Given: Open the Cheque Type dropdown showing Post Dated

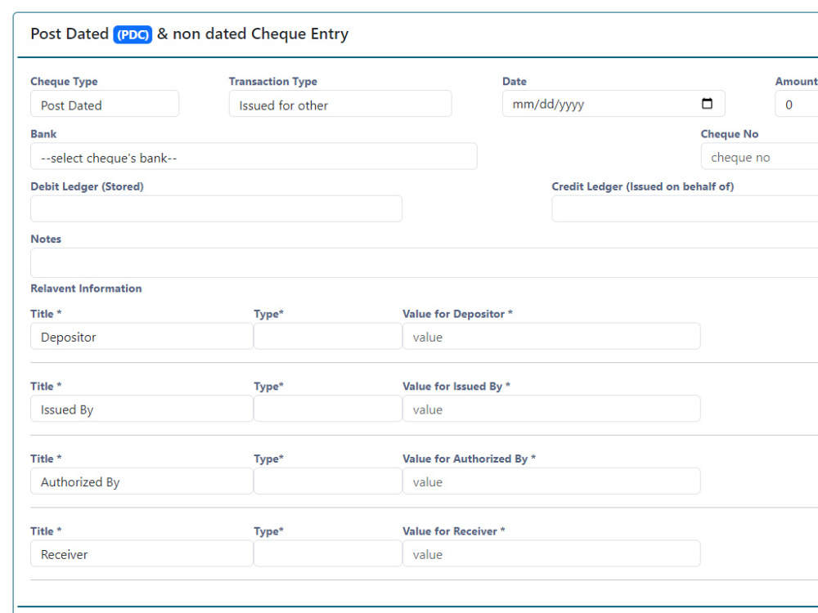Looking at the screenshot, I should pyautogui.click(x=105, y=104).
